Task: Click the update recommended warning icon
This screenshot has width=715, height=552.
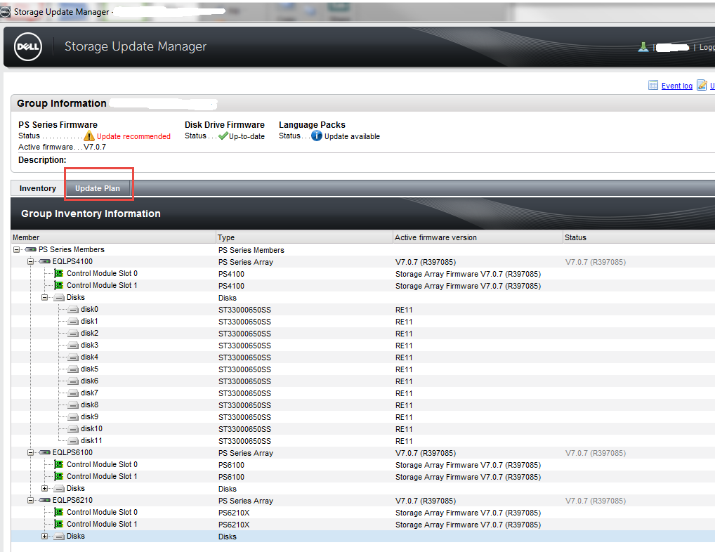Action: click(x=89, y=136)
